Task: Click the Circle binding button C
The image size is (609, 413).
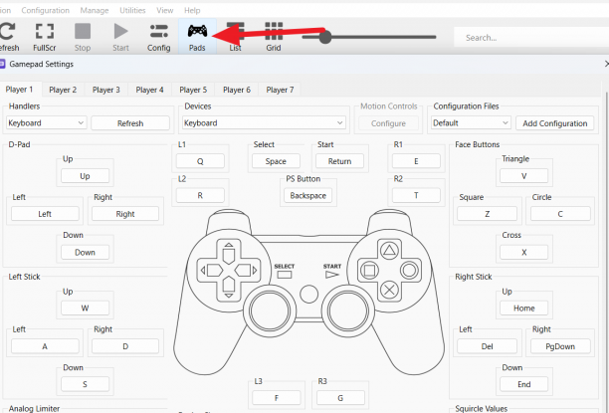Action: point(560,214)
